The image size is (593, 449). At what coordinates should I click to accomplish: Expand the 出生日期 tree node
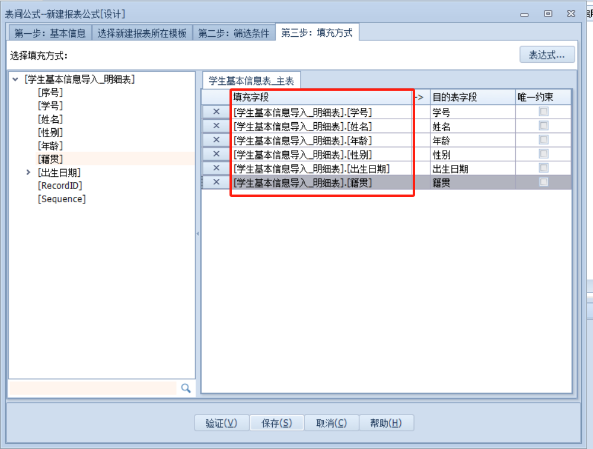tap(28, 173)
